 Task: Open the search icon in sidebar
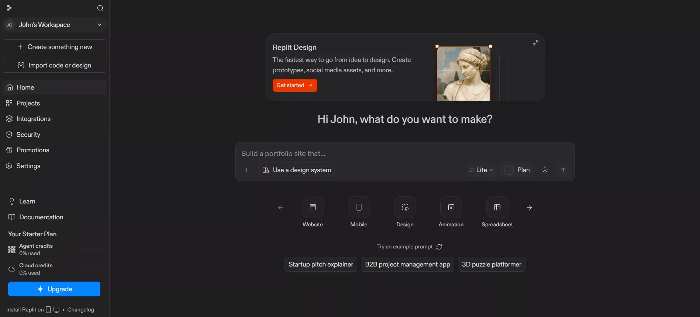tap(100, 8)
